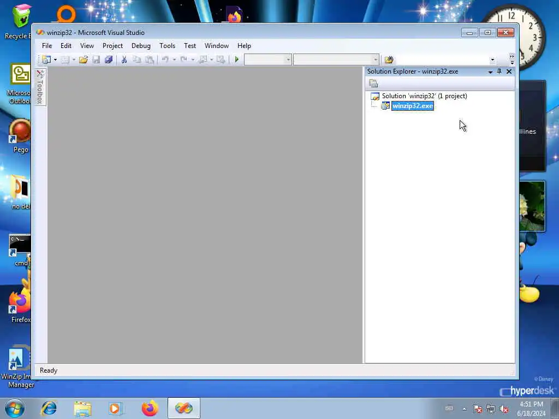Click the Action Center flag tray icon

tap(477, 409)
